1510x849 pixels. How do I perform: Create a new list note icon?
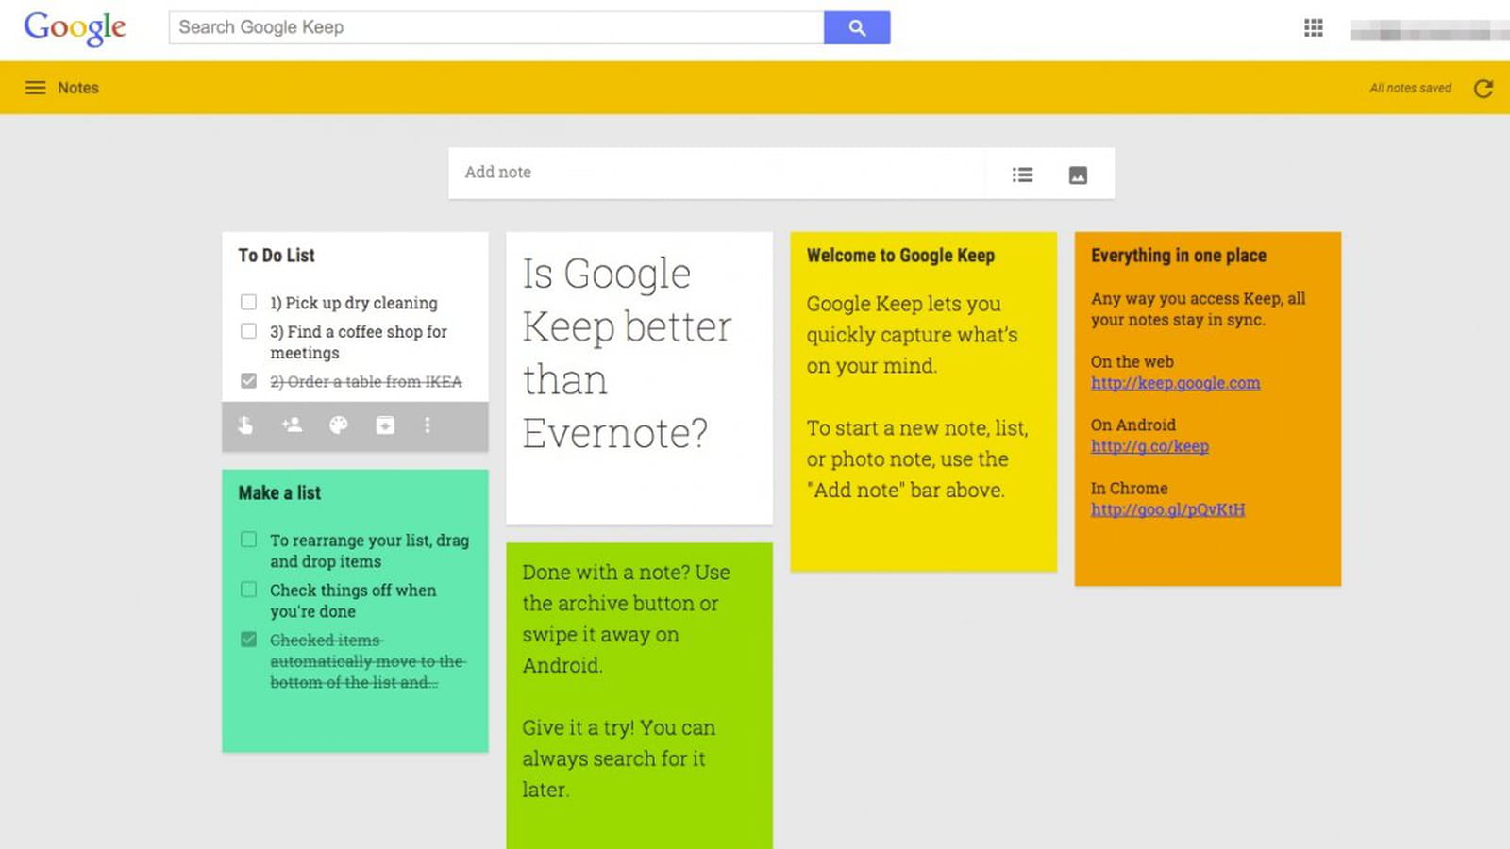[1022, 175]
